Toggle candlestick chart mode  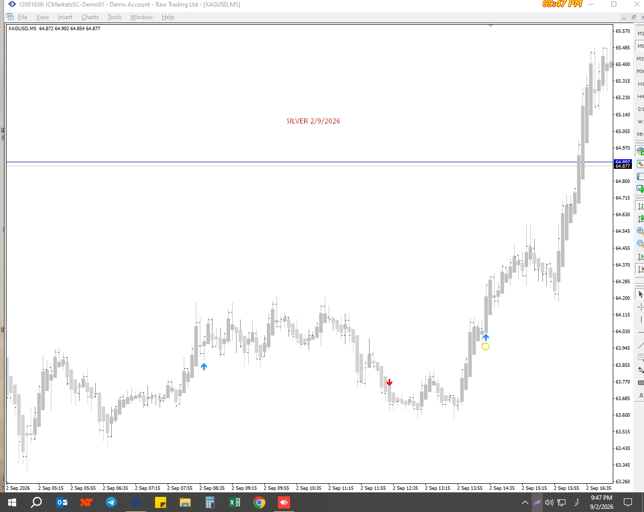click(640, 218)
